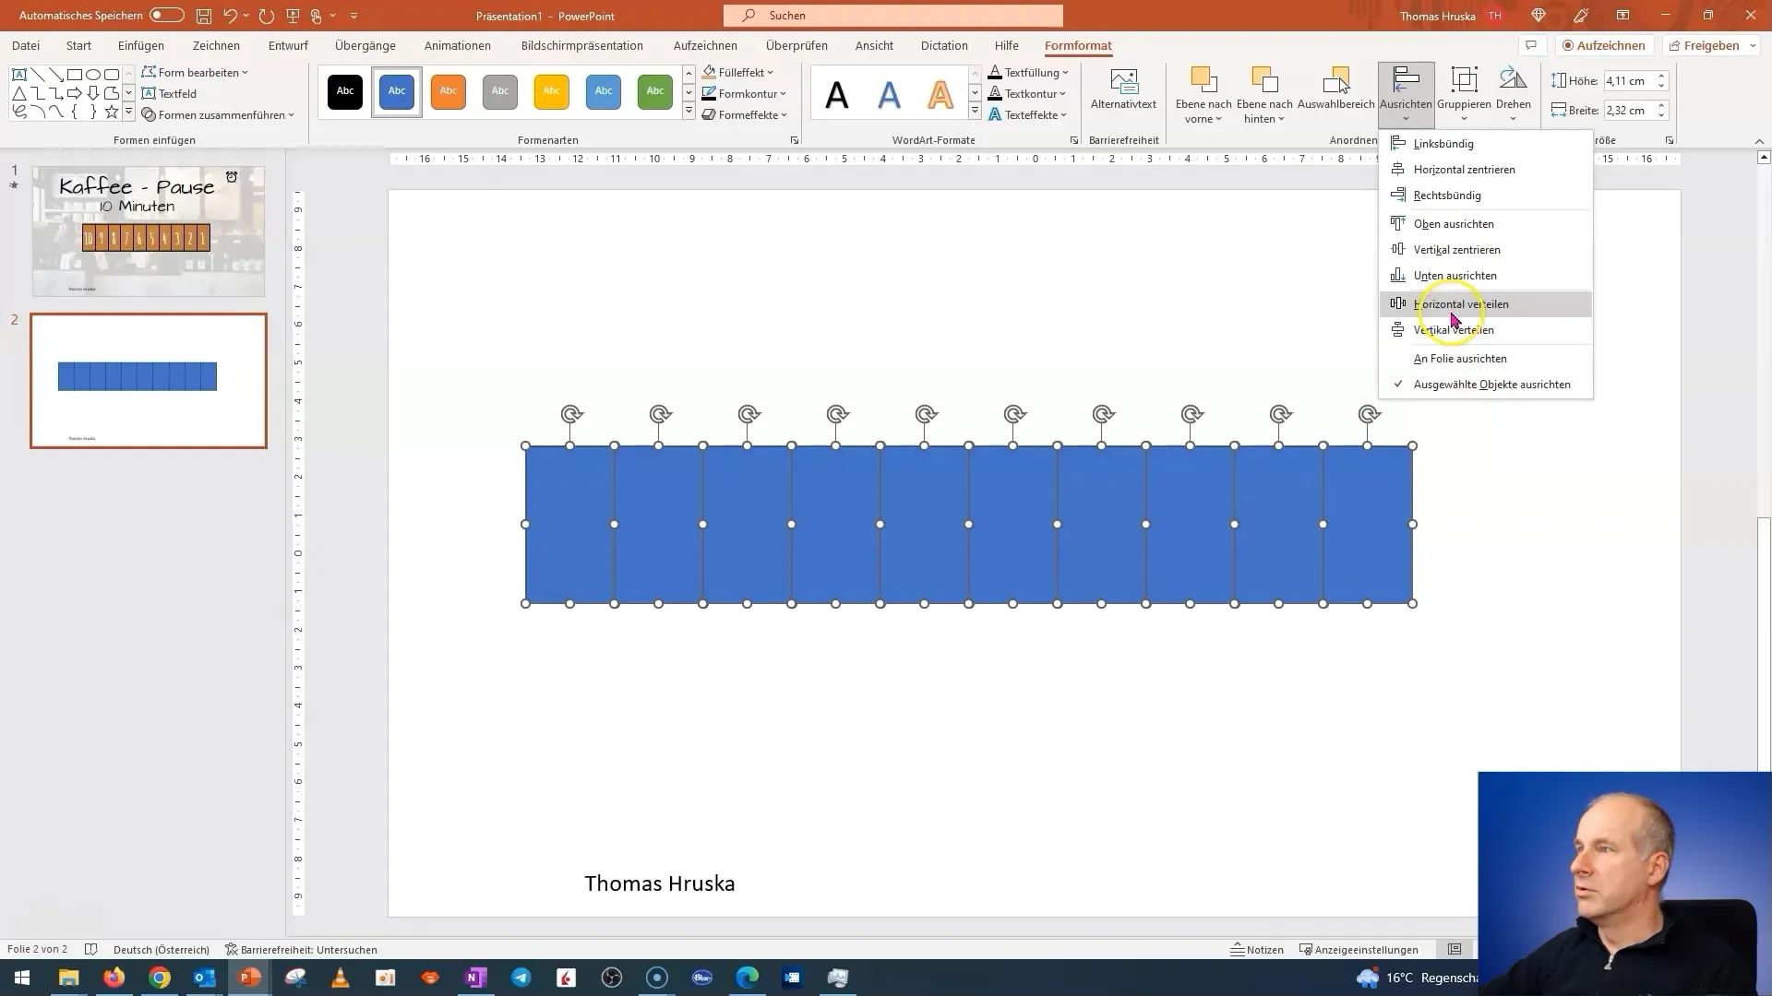Viewport: 1772px width, 996px height.
Task: Select slide 2 thumbnail
Action: [149, 381]
